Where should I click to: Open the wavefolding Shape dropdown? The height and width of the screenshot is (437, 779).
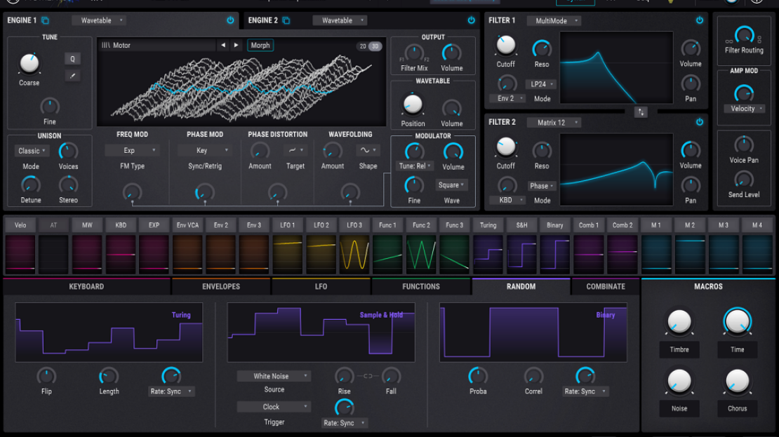tap(368, 150)
